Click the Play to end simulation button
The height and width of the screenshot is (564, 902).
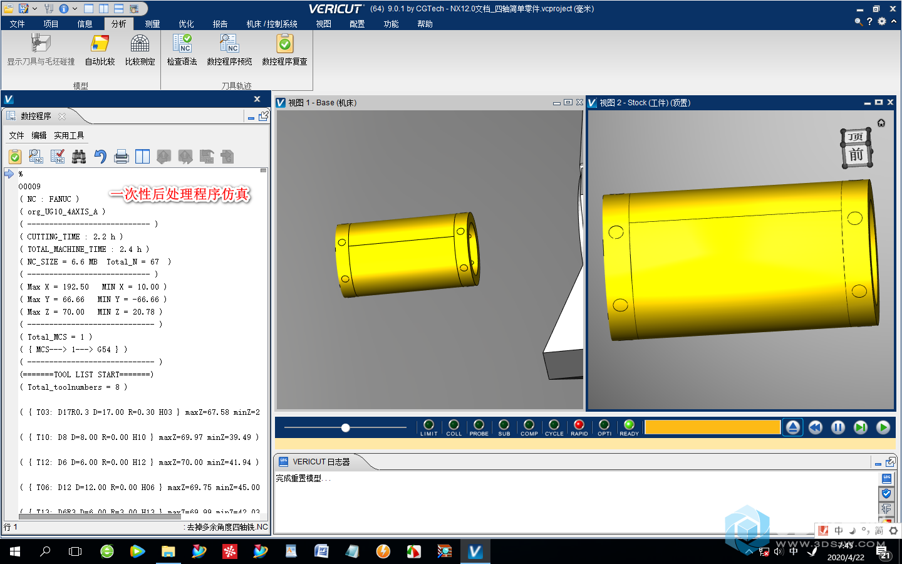[883, 427]
